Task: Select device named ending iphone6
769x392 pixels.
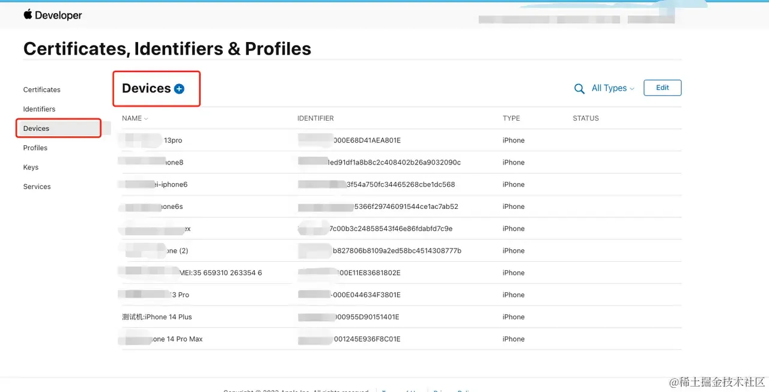Action: (401, 184)
